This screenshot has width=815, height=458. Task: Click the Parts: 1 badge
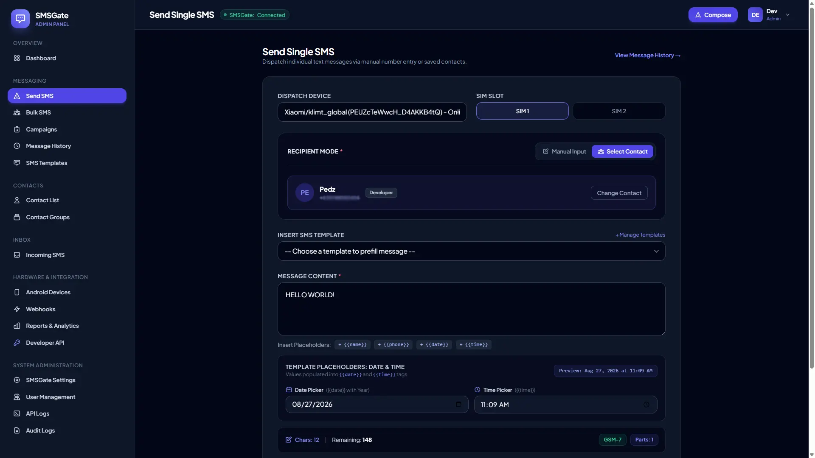click(644, 440)
